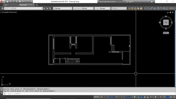Select the Drawing1* file tab
The height and width of the screenshot is (99, 176).
coord(23,5)
